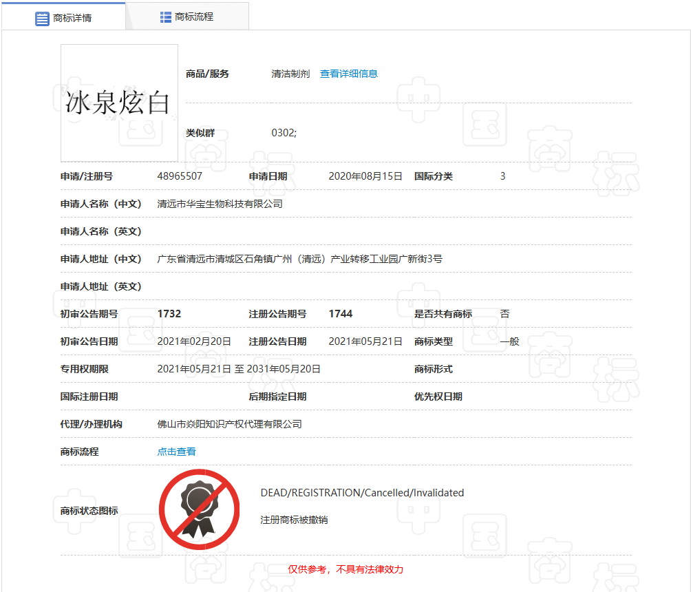Click the 商标流程 grid icon
Screen dimensions: 691x592
pos(166,17)
